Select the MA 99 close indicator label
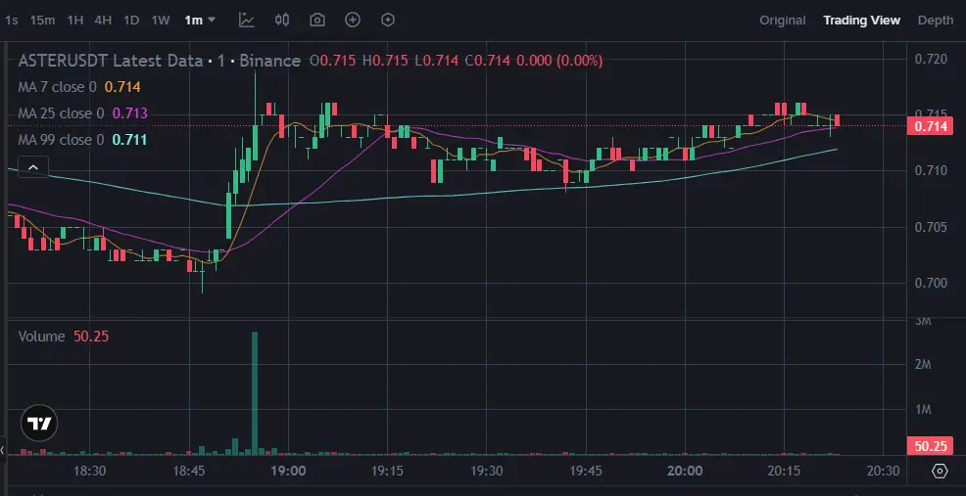 coord(61,140)
